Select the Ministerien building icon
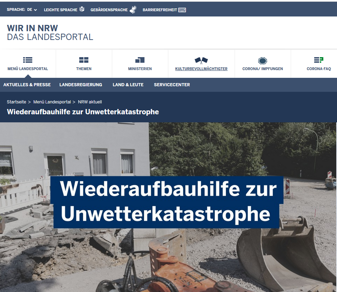This screenshot has height=292, width=337. pos(140,60)
